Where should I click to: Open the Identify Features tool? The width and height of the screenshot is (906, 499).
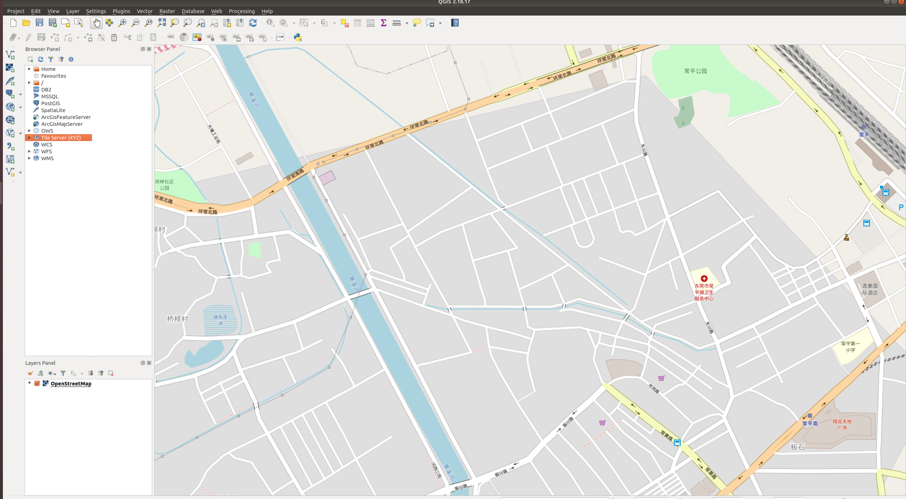[x=270, y=23]
